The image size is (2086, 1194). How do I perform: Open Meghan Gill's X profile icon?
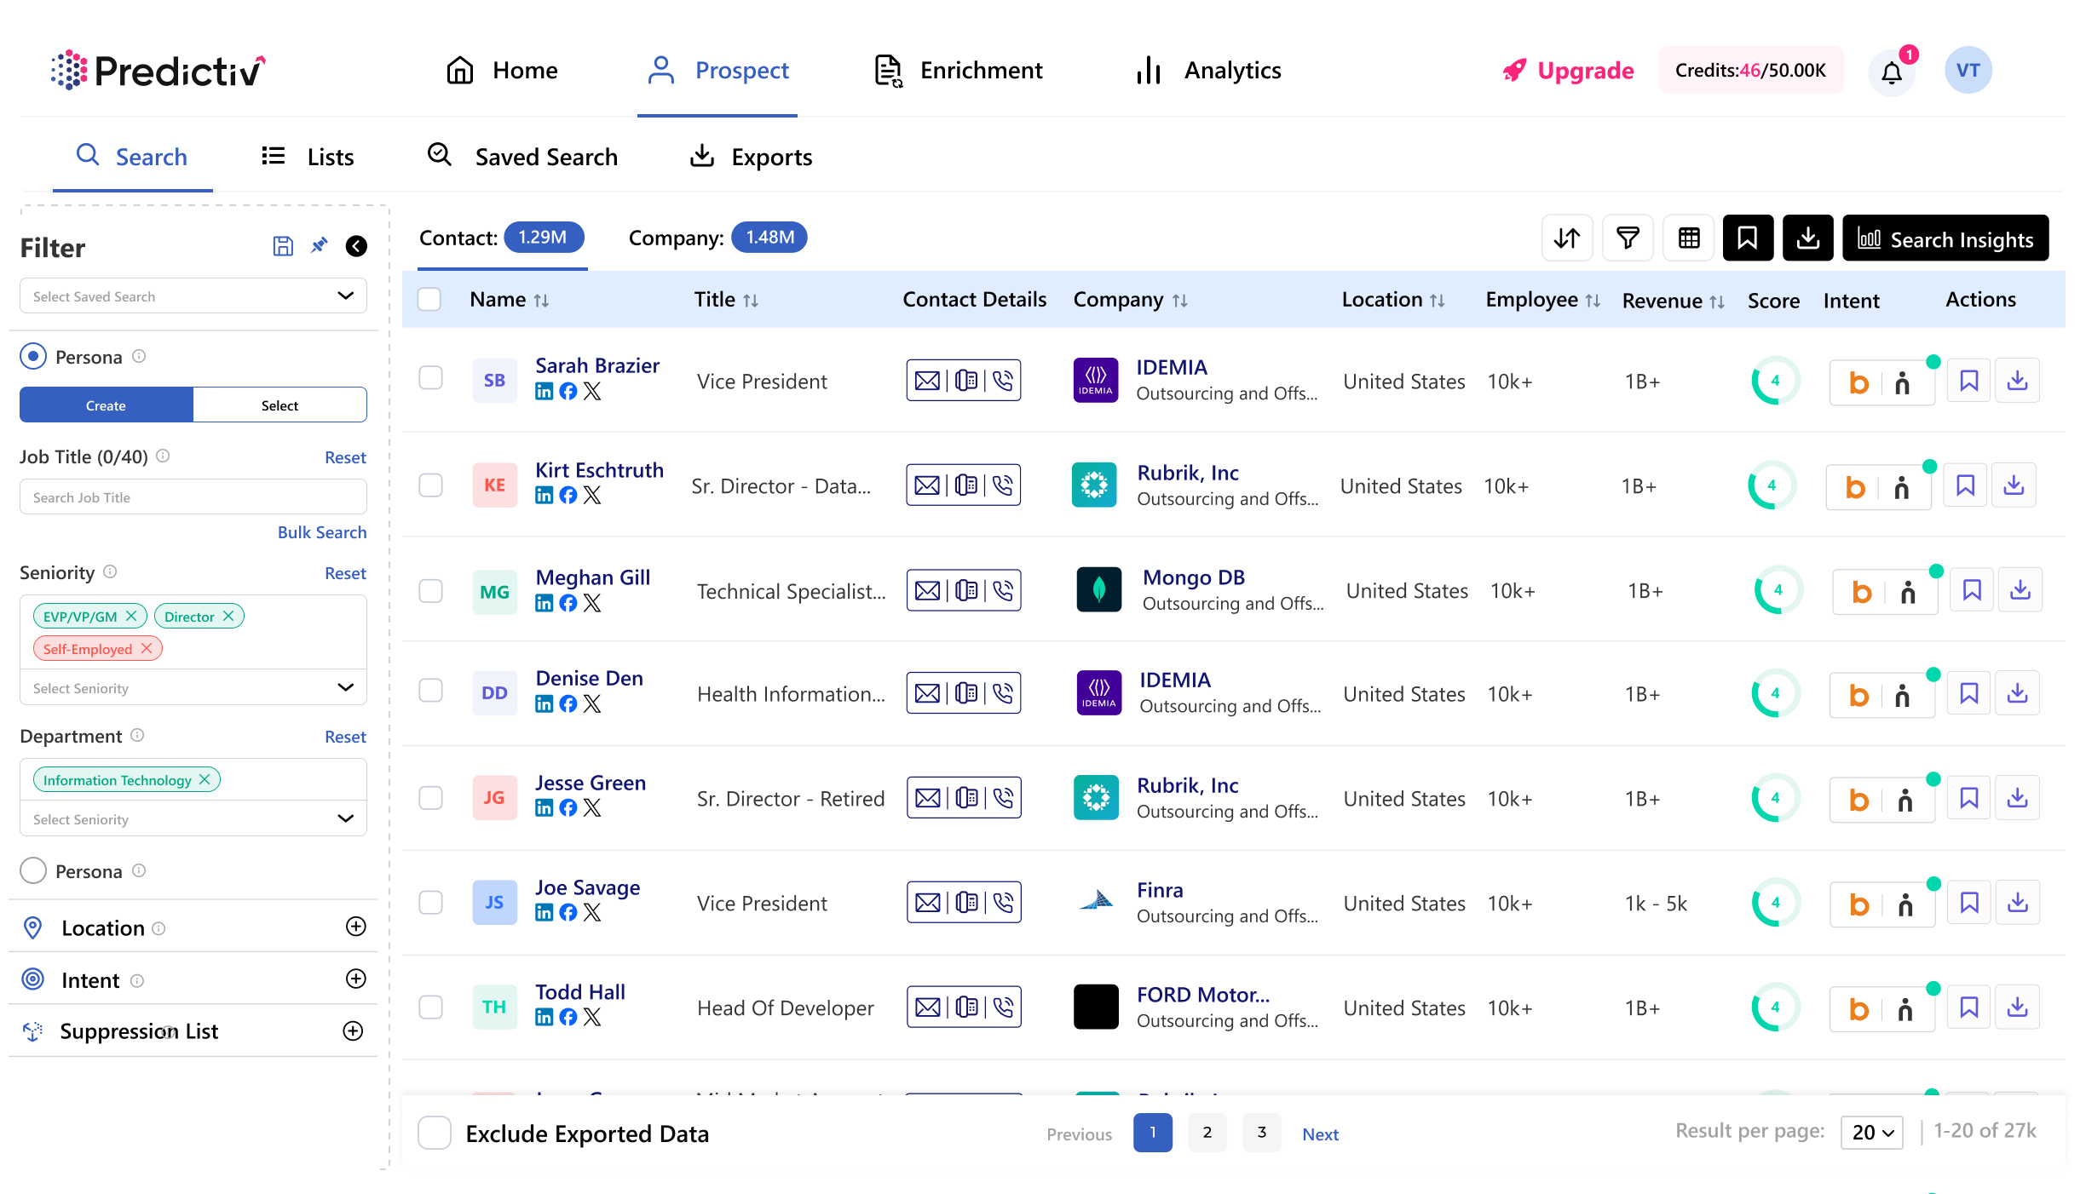coord(592,603)
